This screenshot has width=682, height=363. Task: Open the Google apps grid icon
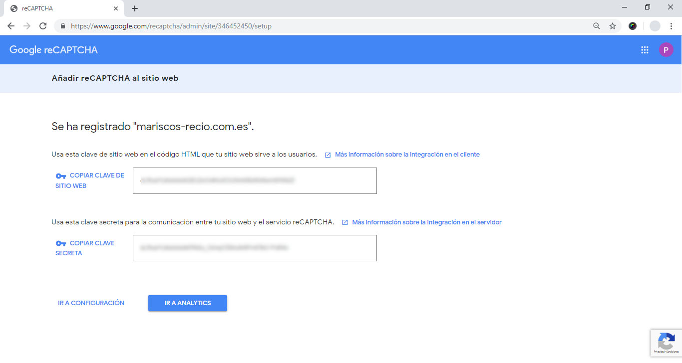point(645,50)
